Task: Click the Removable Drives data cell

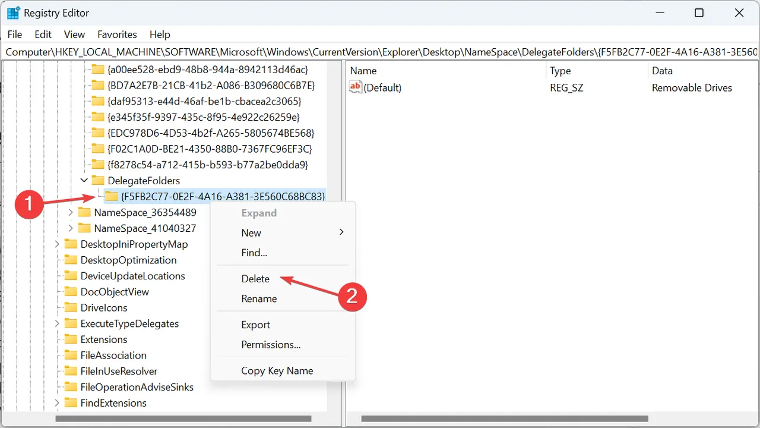Action: pos(692,88)
